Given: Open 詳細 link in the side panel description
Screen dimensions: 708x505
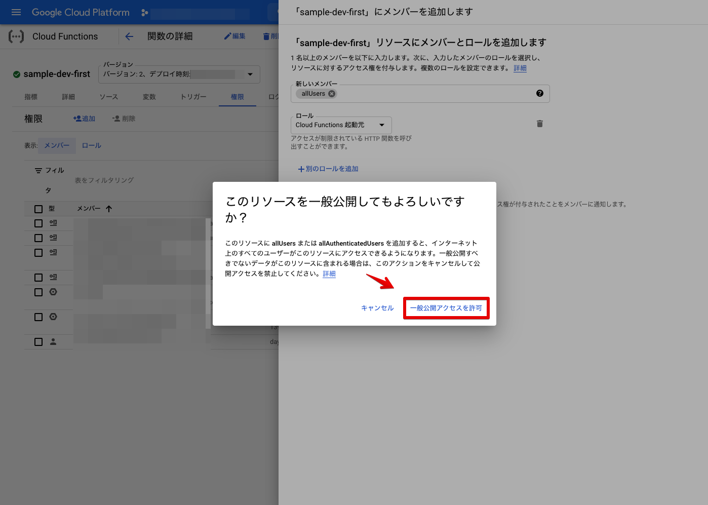Looking at the screenshot, I should click(x=520, y=68).
